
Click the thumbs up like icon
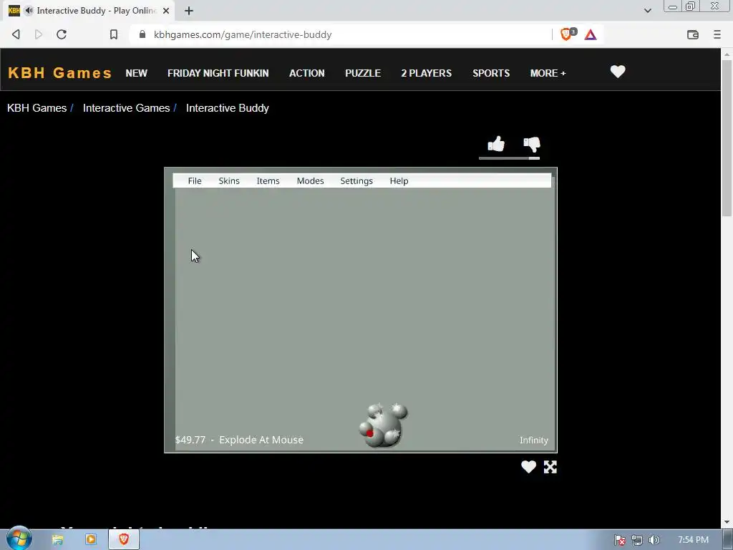tap(496, 144)
